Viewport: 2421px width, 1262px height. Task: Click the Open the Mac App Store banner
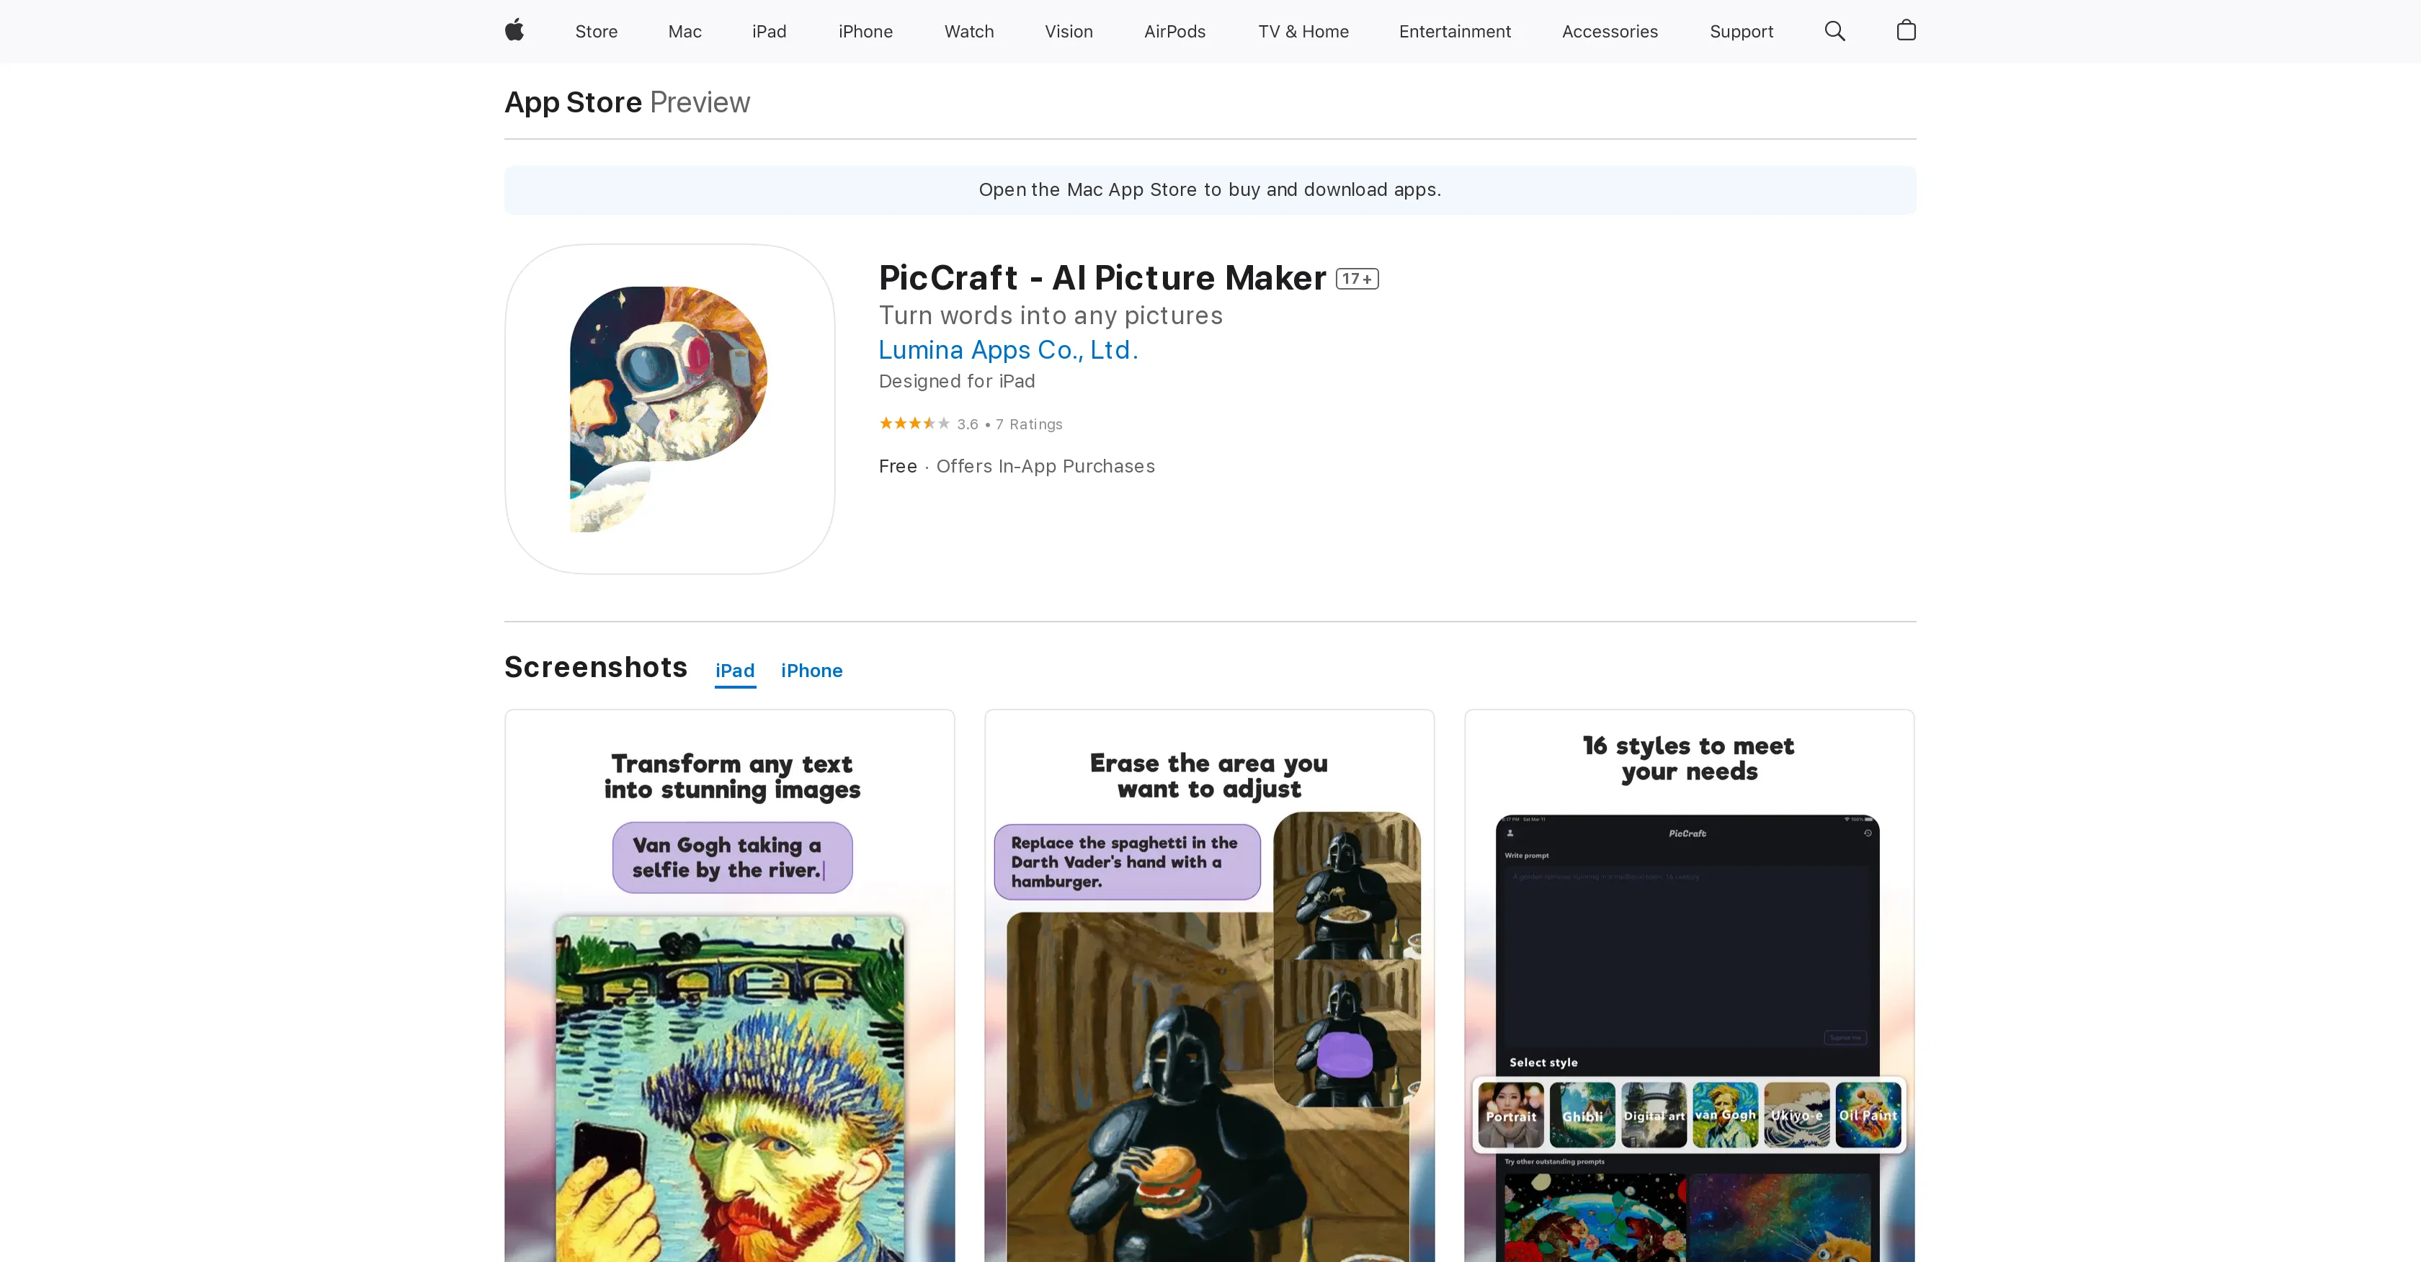tap(1210, 190)
